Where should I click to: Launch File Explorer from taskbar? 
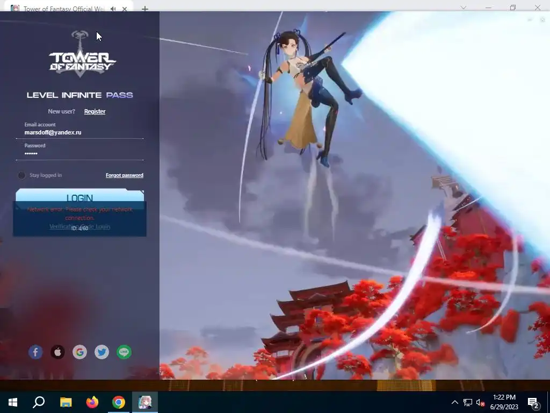click(x=66, y=402)
